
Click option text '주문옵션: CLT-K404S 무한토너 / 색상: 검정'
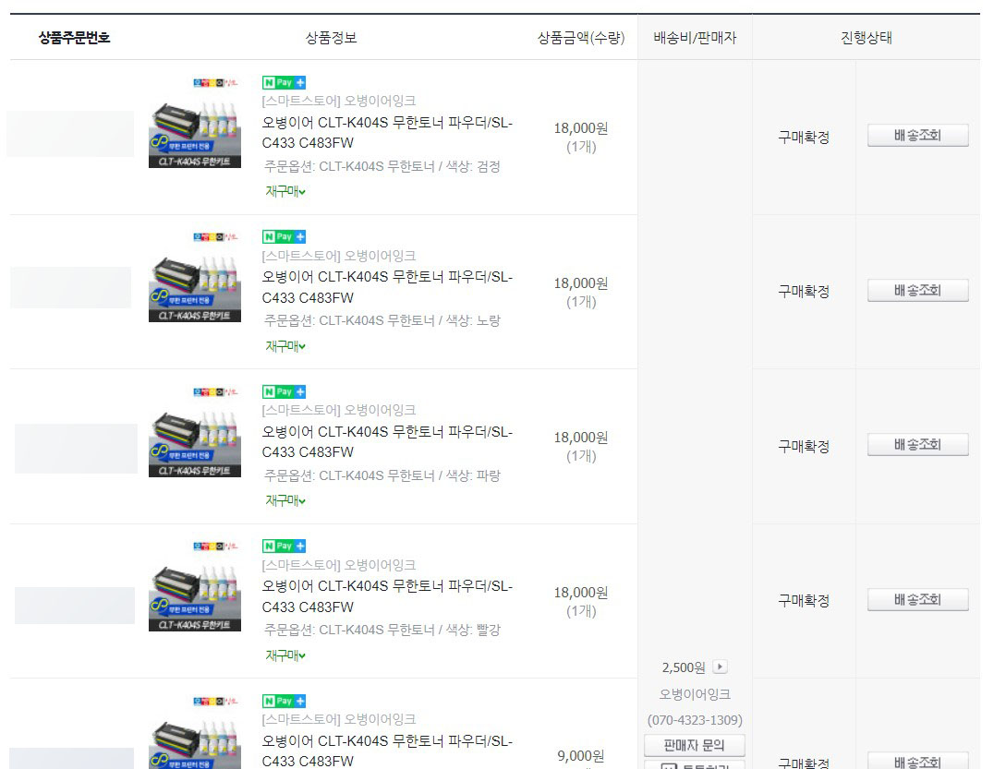[x=382, y=166]
